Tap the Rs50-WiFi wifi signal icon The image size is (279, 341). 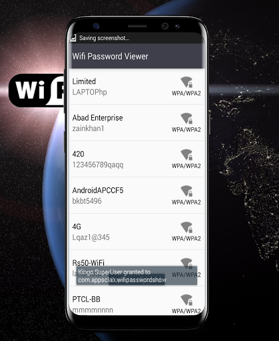(186, 263)
